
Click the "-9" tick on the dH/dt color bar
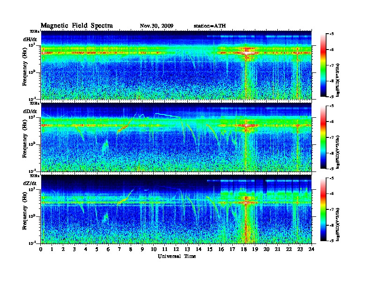pyautogui.click(x=332, y=97)
